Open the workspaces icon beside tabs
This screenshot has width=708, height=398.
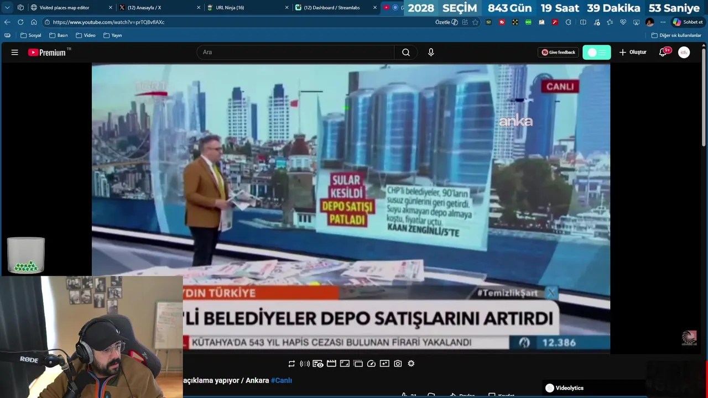tap(20, 8)
